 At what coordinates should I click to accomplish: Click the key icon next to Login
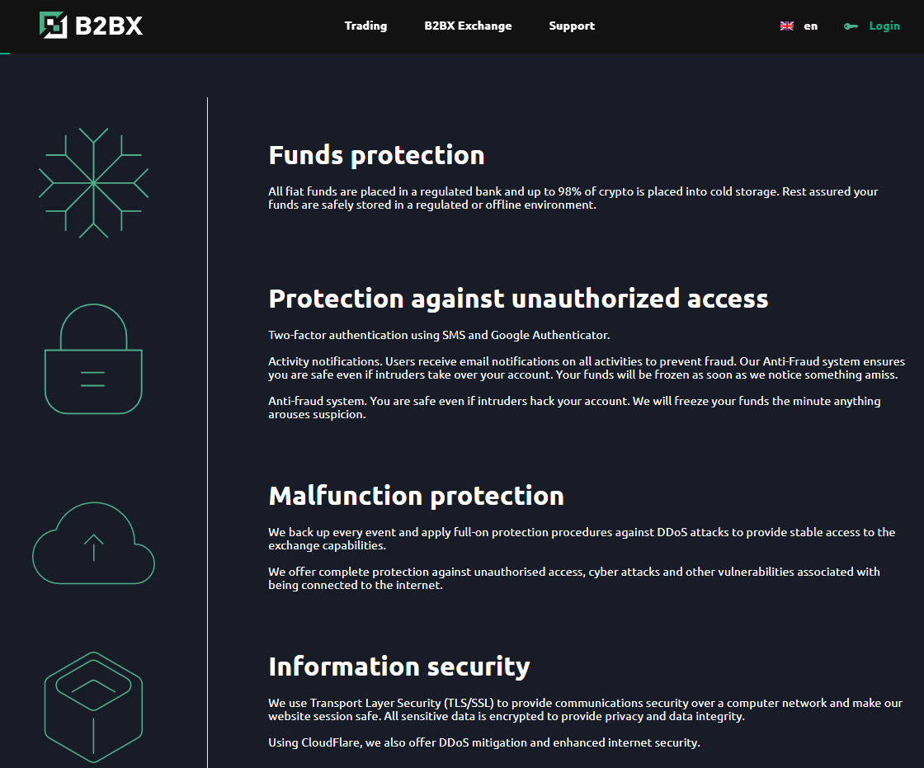(x=851, y=26)
